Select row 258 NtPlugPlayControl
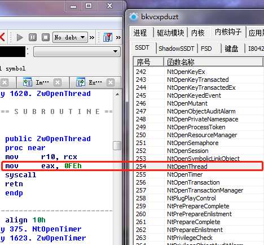 tap(199, 198)
